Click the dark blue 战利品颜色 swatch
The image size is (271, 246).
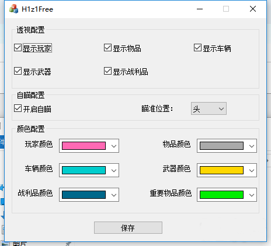pyautogui.click(x=84, y=195)
